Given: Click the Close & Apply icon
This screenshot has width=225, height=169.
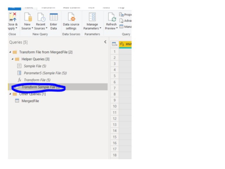Looking at the screenshot, I should [x=13, y=17].
